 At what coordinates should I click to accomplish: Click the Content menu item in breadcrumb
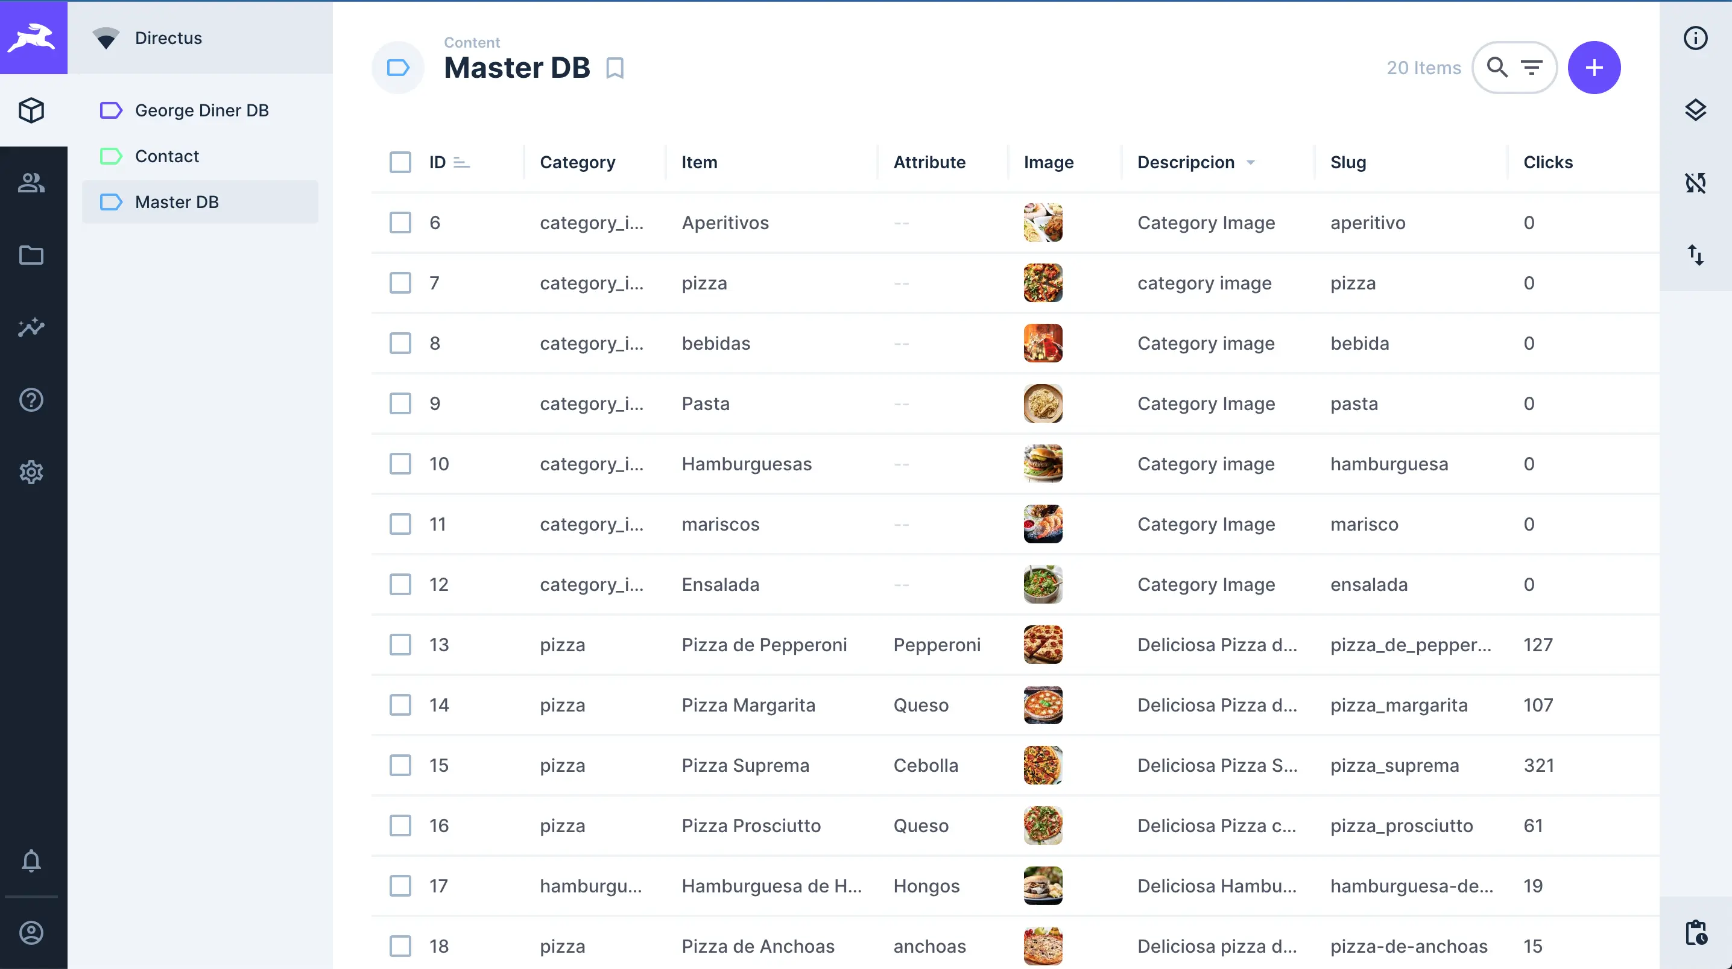pos(472,42)
